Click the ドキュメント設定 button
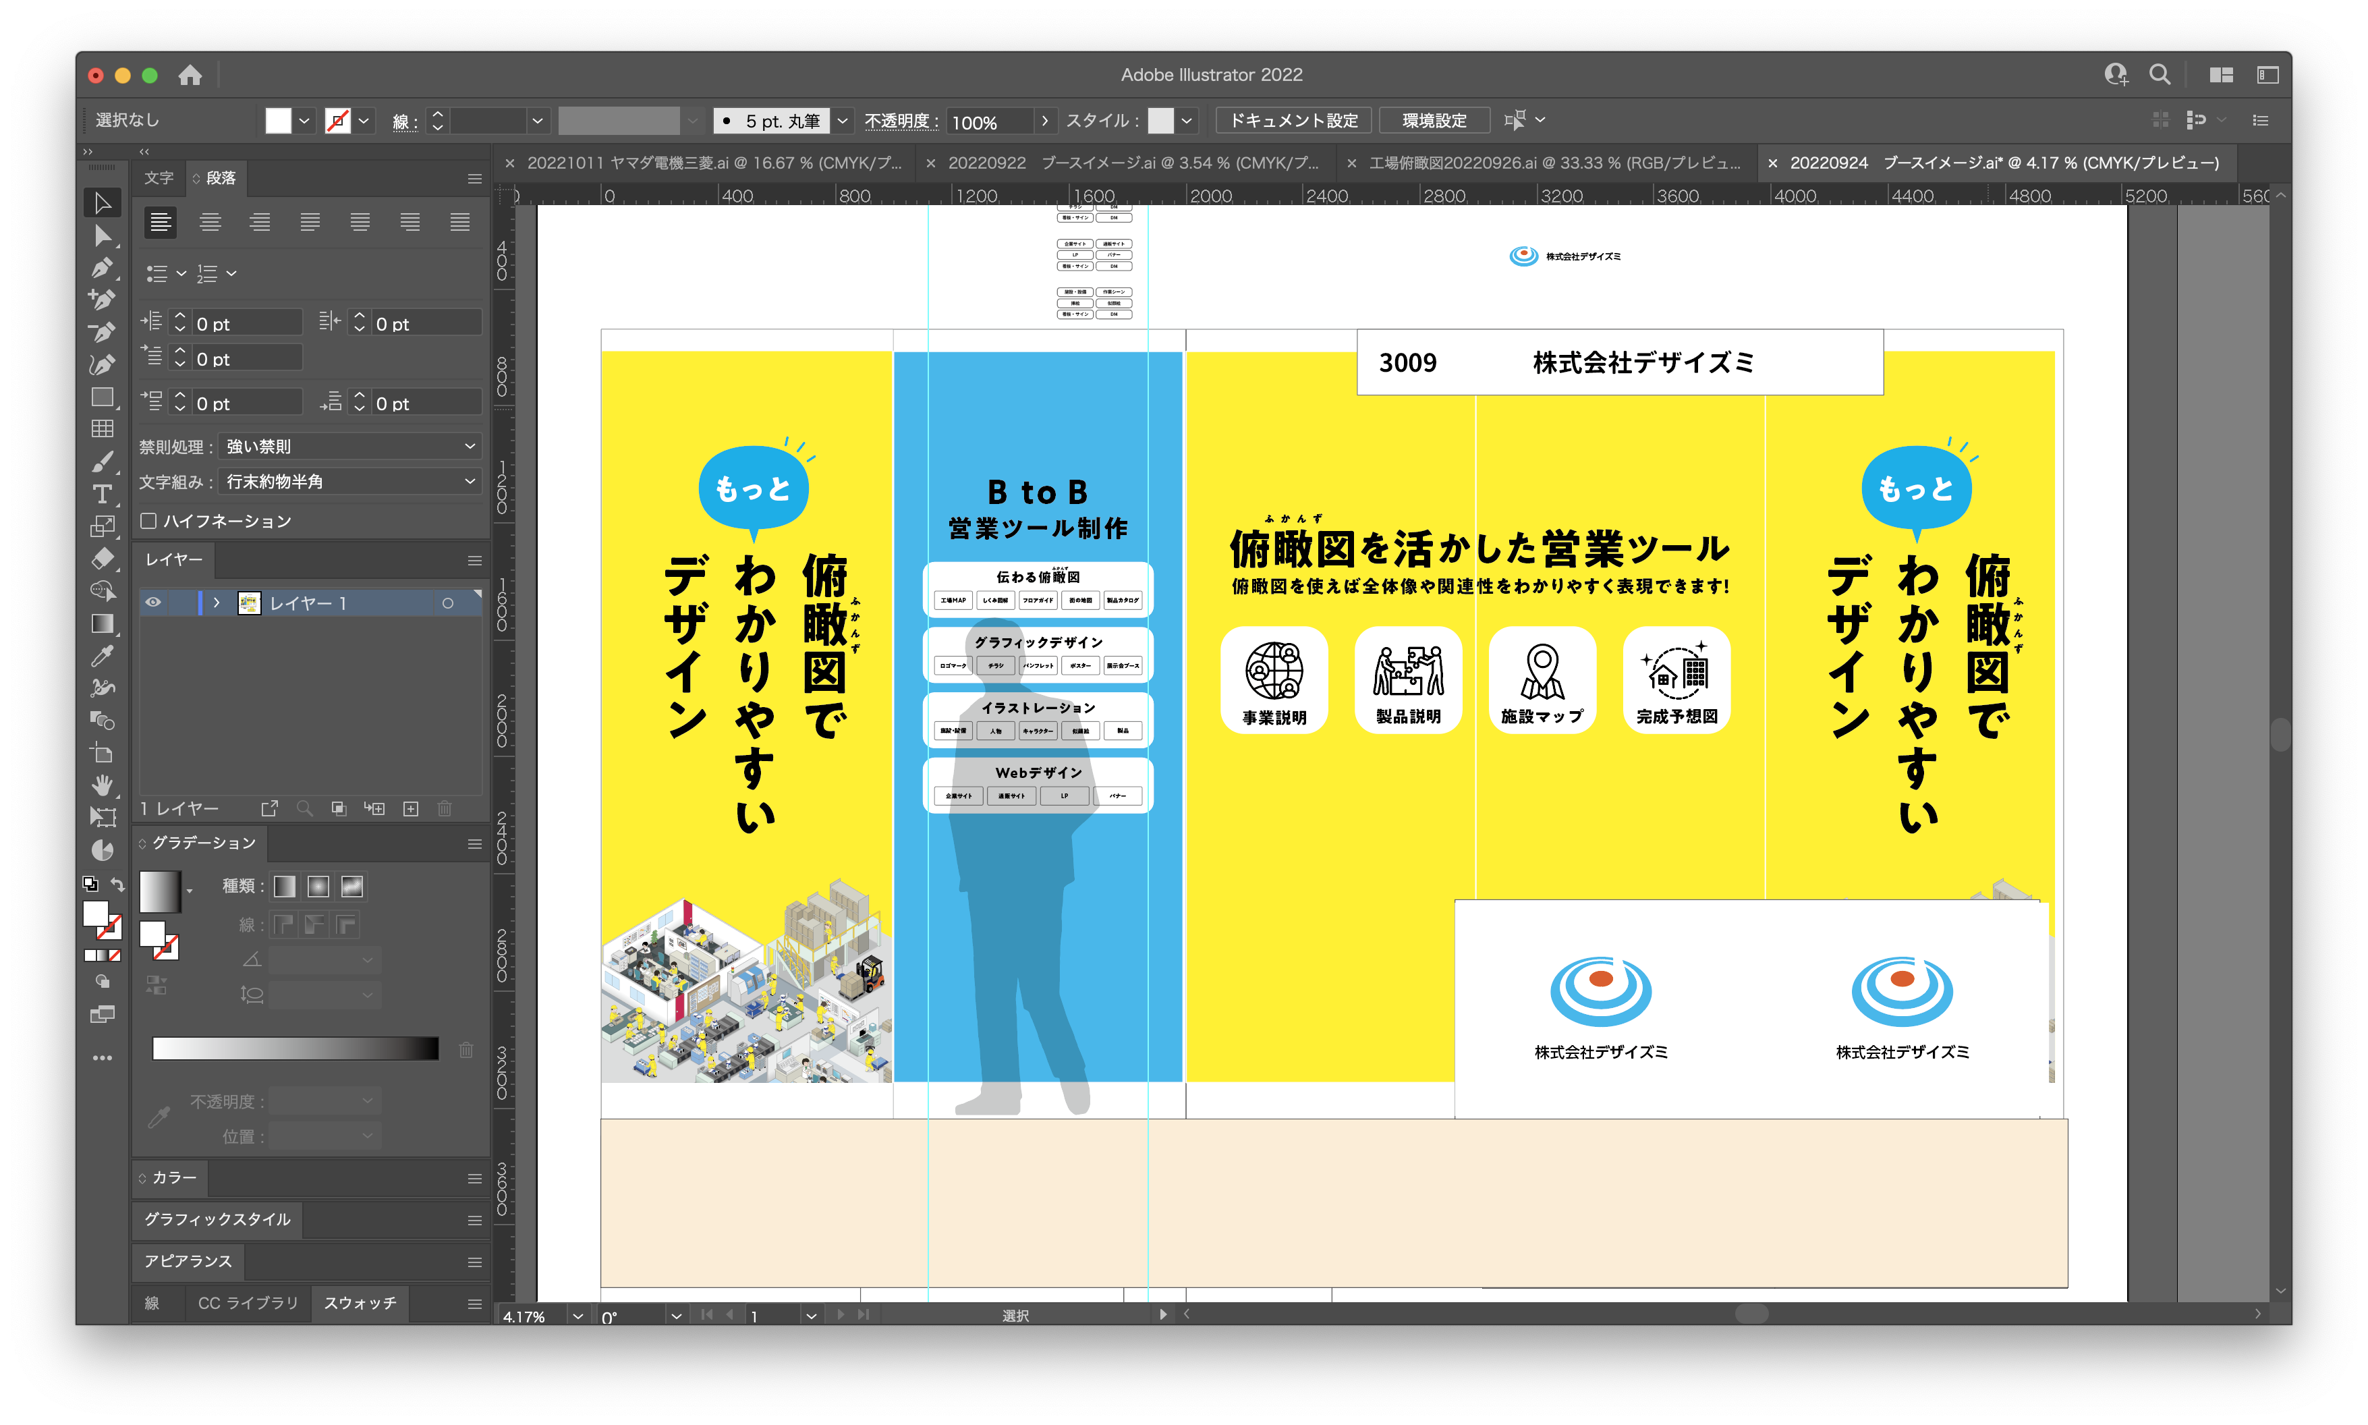 click(x=1293, y=120)
